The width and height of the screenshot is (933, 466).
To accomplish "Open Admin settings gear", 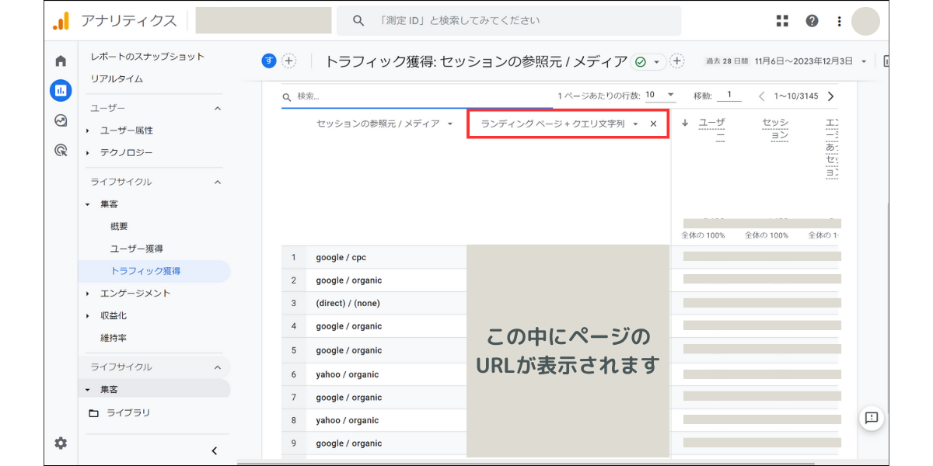I will 61,443.
